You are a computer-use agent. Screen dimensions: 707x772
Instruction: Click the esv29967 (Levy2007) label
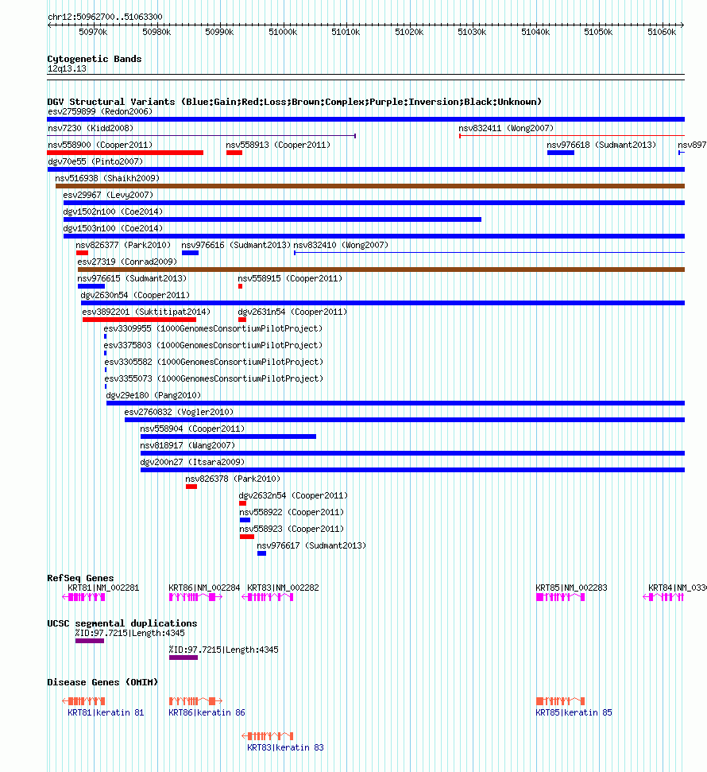point(108,195)
